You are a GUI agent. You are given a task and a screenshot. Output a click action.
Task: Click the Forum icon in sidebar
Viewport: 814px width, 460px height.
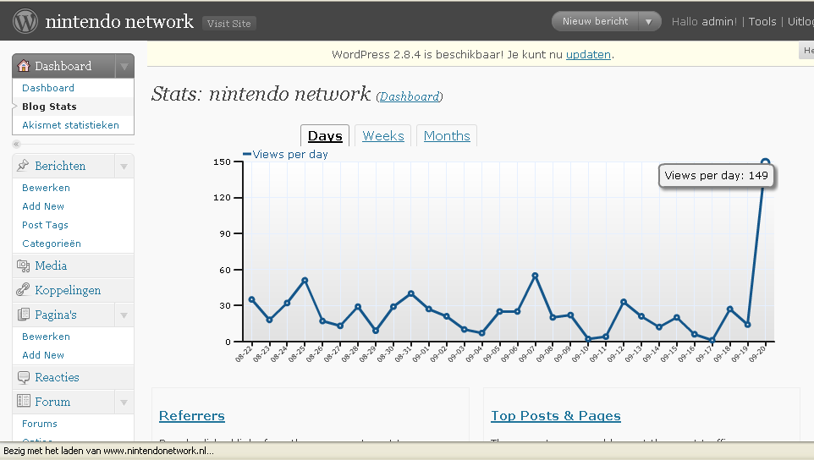[24, 401]
